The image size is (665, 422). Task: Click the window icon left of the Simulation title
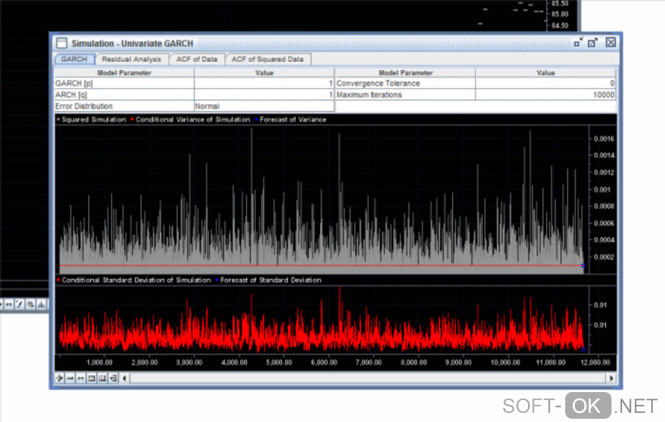click(61, 43)
